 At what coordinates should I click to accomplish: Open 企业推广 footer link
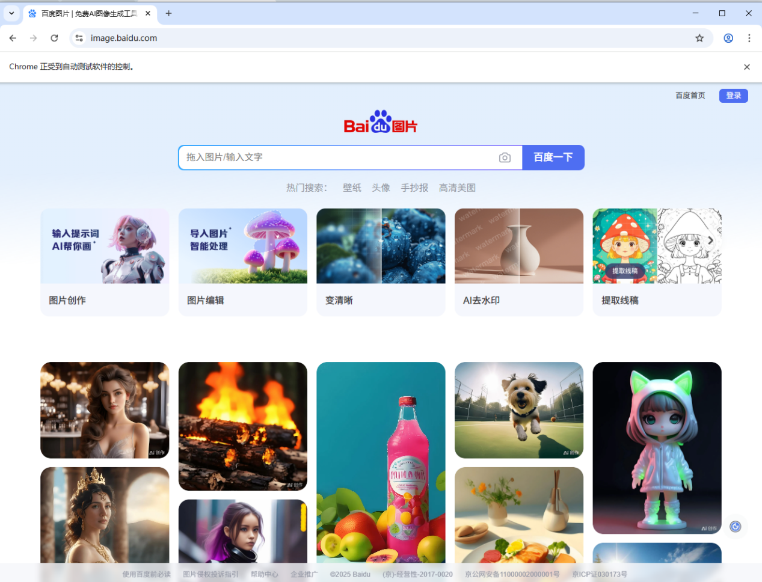click(304, 574)
